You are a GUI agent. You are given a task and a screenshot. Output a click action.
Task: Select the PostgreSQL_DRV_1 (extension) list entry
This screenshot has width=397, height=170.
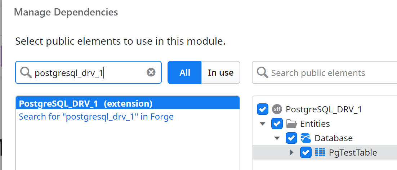coord(86,104)
